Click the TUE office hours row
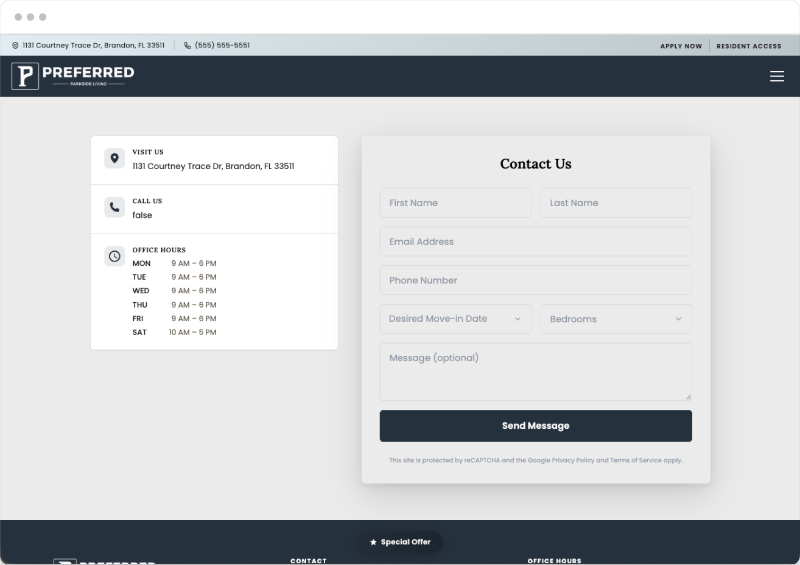The image size is (800, 565). click(x=175, y=277)
